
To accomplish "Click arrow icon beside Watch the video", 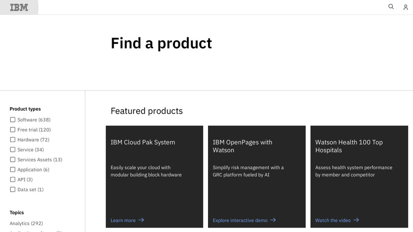I will (x=356, y=220).
